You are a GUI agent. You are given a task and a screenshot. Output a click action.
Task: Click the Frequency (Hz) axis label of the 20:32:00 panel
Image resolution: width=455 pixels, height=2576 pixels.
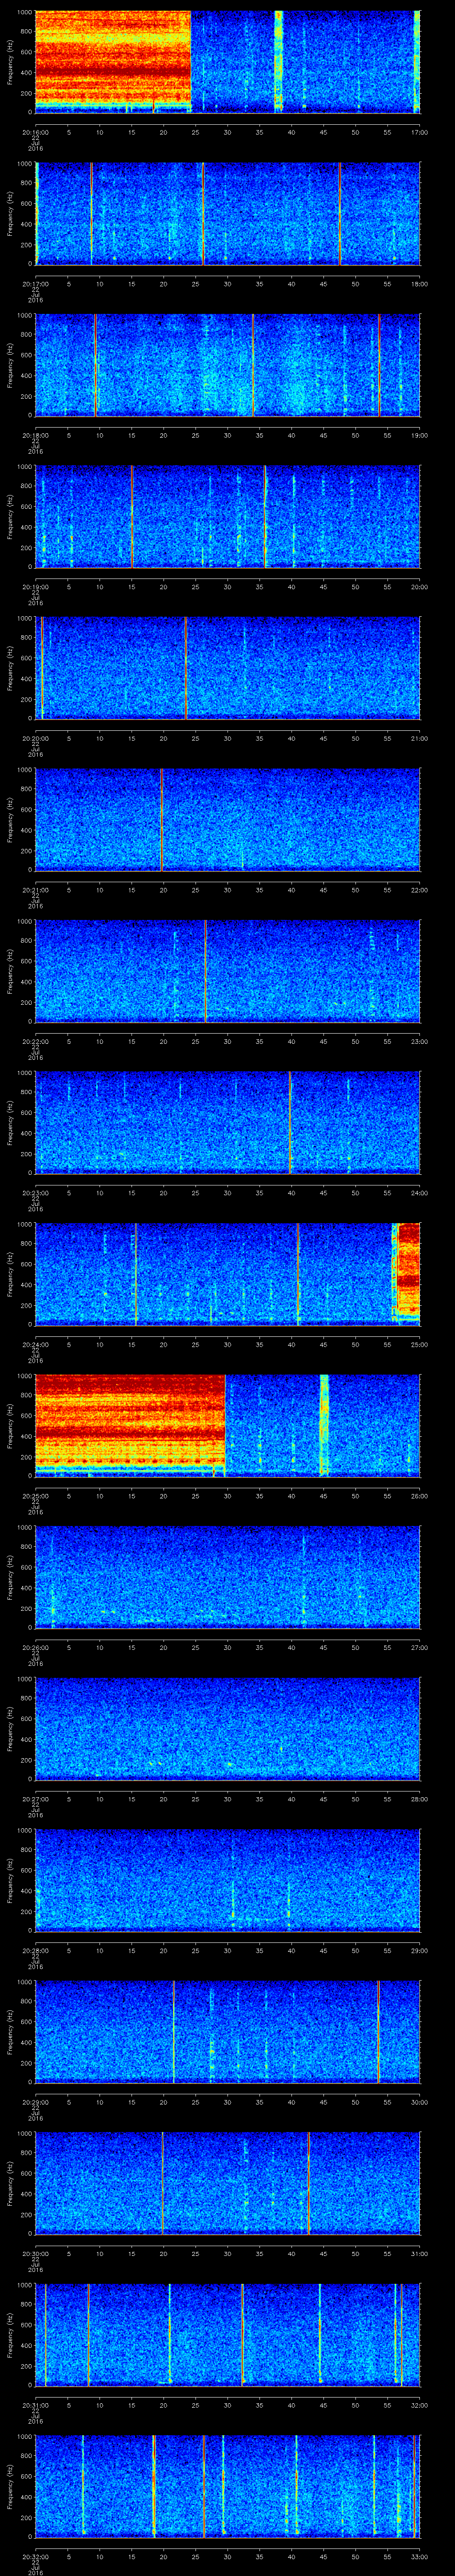pos(11,2485)
